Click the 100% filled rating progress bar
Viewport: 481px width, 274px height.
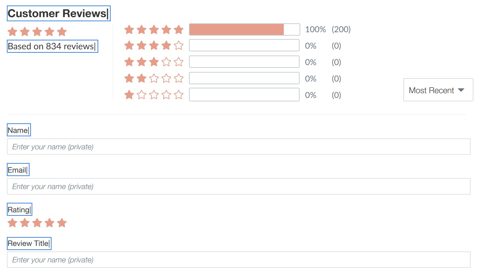(245, 29)
